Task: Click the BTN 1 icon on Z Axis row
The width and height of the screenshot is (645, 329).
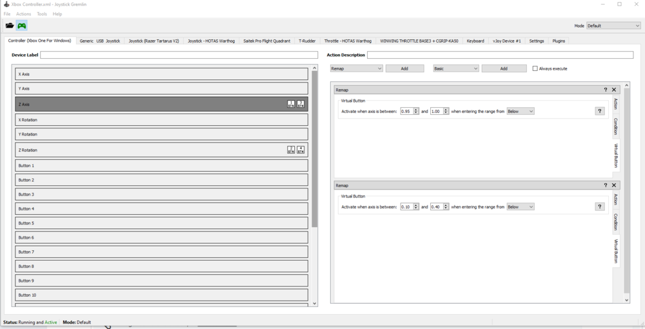Action: (291, 104)
